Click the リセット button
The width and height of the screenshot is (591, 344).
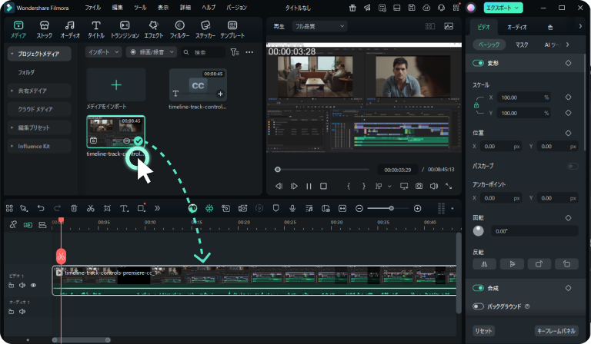483,331
